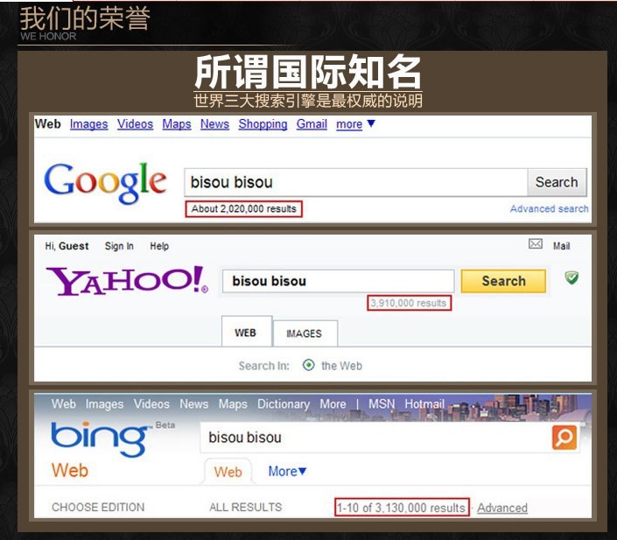Click the Google logo
617x540 pixels.
105,183
